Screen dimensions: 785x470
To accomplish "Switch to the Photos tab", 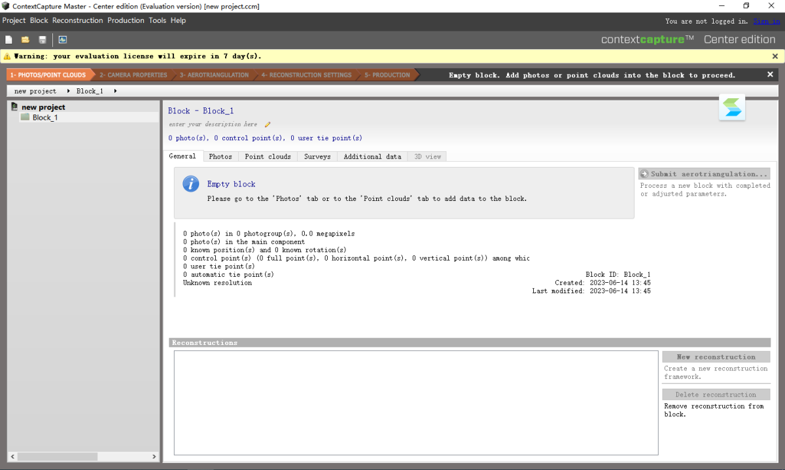I will pyautogui.click(x=220, y=156).
